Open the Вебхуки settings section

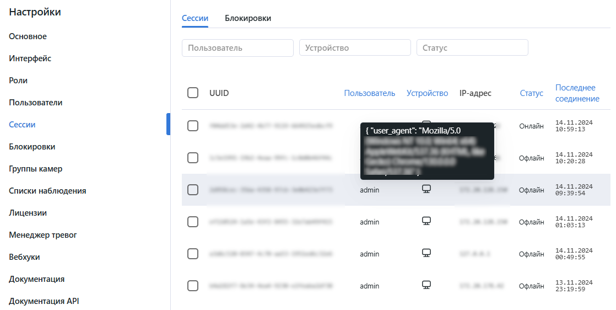pos(24,257)
